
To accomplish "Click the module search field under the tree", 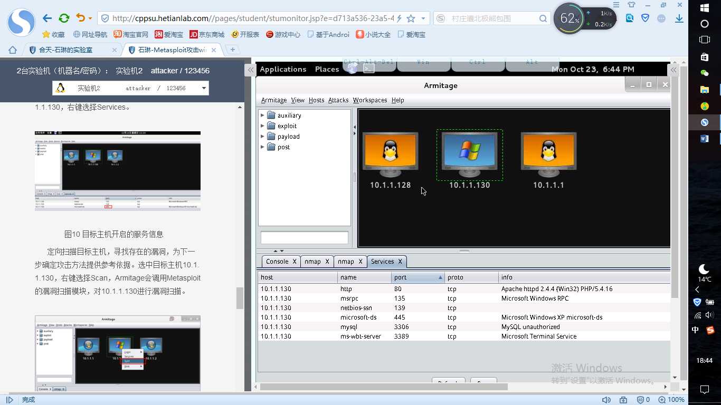I will pos(304,237).
